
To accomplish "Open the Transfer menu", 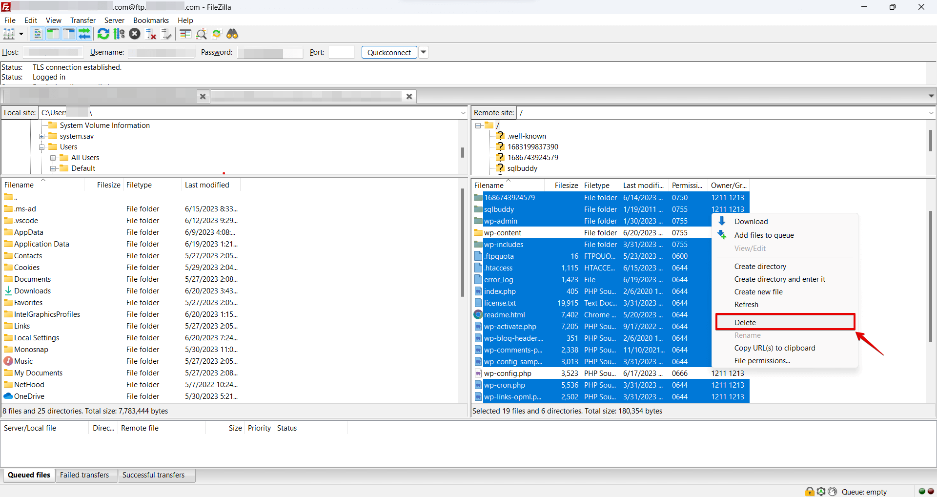I will point(83,20).
